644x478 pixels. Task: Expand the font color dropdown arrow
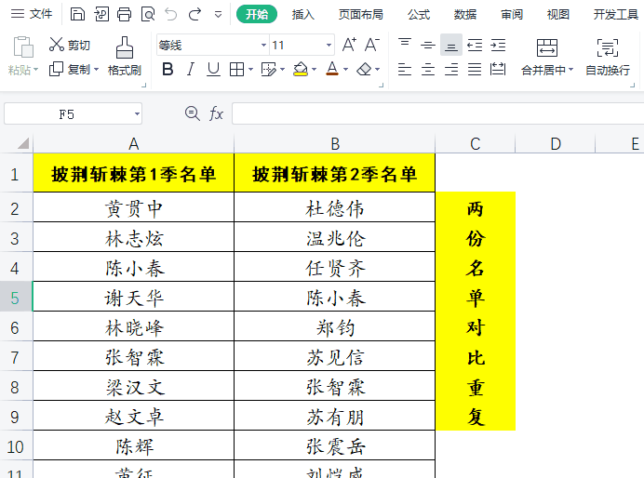tap(346, 70)
